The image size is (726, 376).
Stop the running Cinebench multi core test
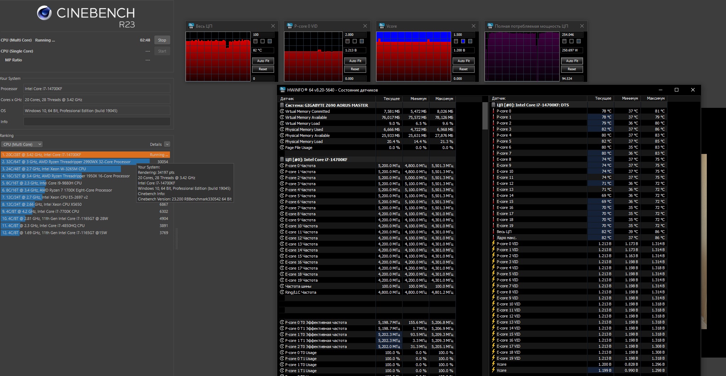(x=162, y=40)
